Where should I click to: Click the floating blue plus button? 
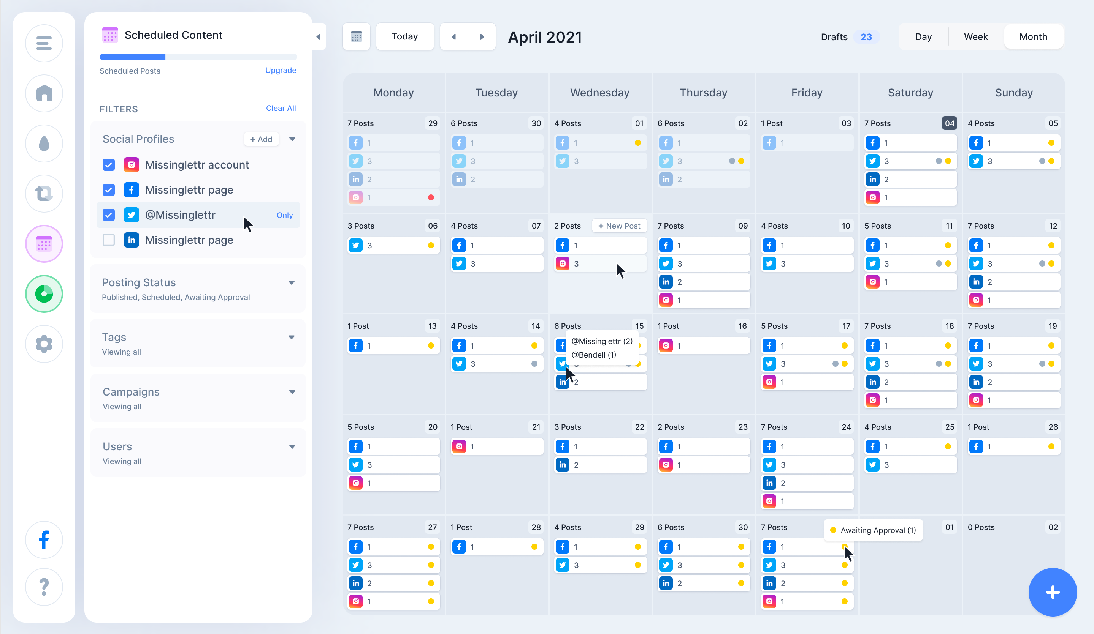tap(1052, 592)
